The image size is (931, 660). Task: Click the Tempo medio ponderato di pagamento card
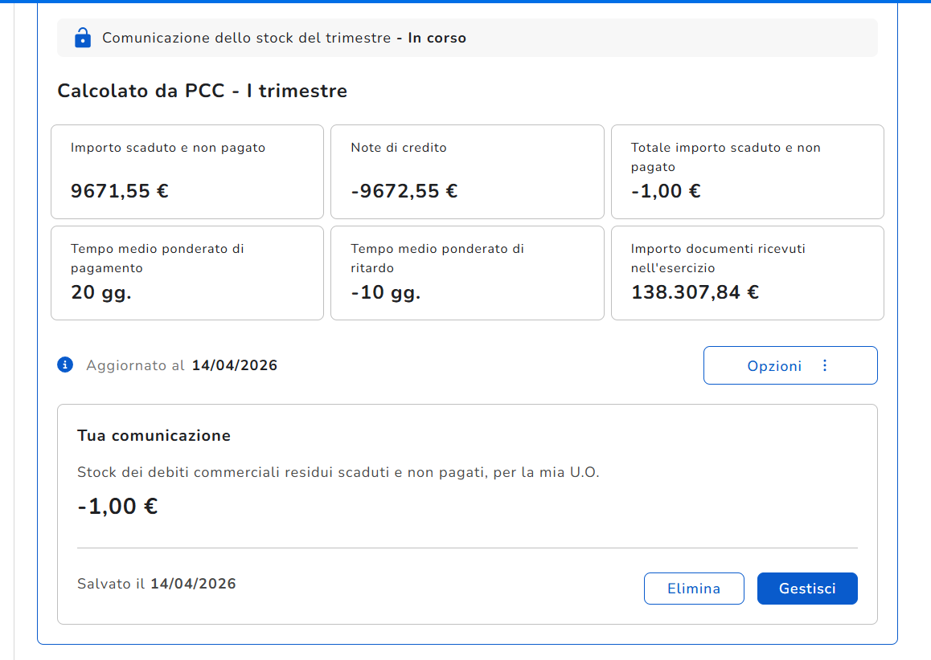click(187, 273)
